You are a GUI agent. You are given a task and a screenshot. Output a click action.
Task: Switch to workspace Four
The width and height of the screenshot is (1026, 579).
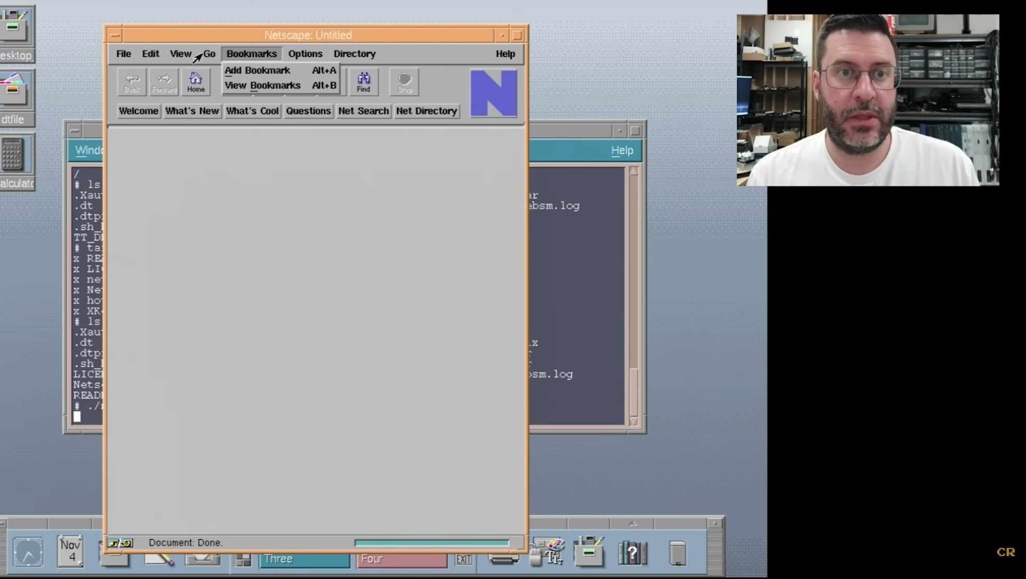click(x=402, y=559)
